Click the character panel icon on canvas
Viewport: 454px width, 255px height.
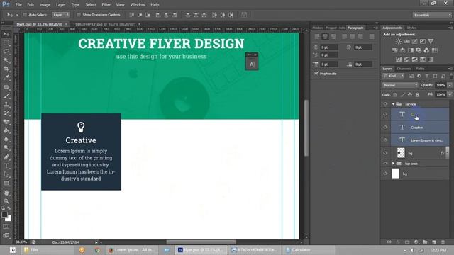coord(252,64)
